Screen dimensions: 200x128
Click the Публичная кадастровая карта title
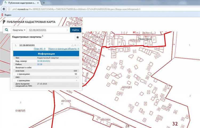click(31, 22)
